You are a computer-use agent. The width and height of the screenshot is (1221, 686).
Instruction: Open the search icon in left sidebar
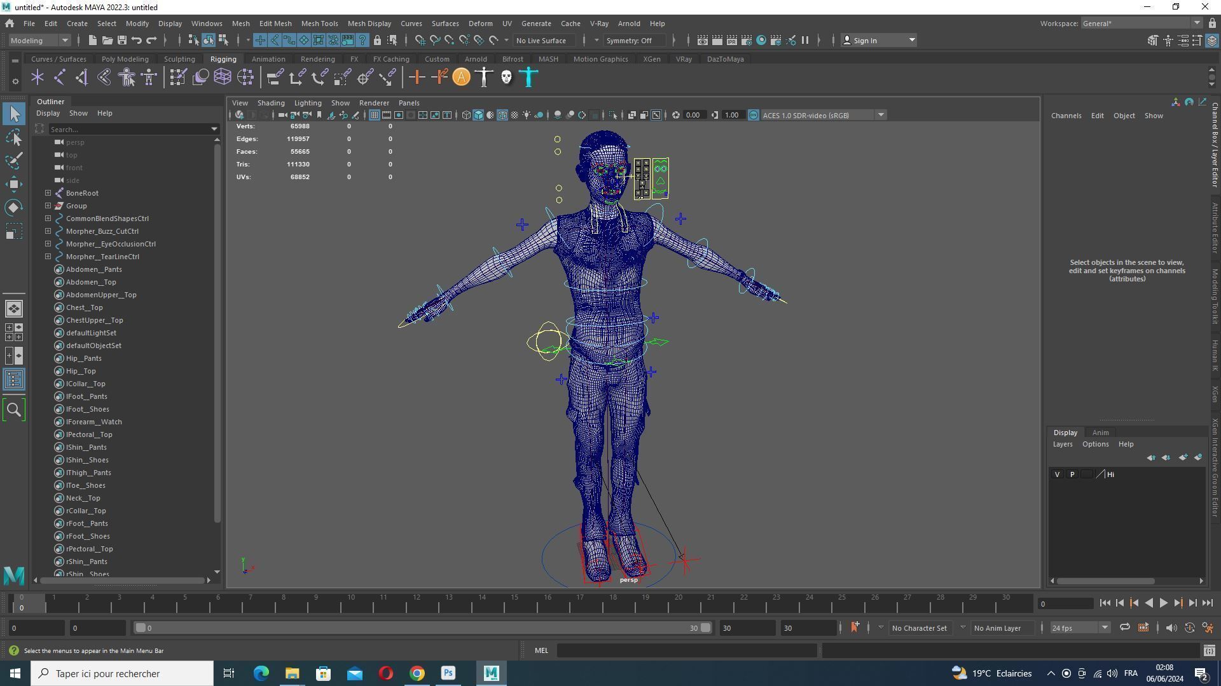14,410
